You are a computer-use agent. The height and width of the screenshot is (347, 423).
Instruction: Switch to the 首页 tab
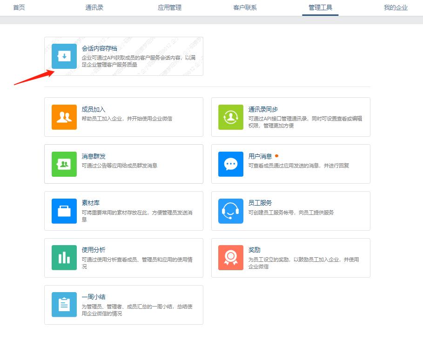pyautogui.click(x=19, y=7)
